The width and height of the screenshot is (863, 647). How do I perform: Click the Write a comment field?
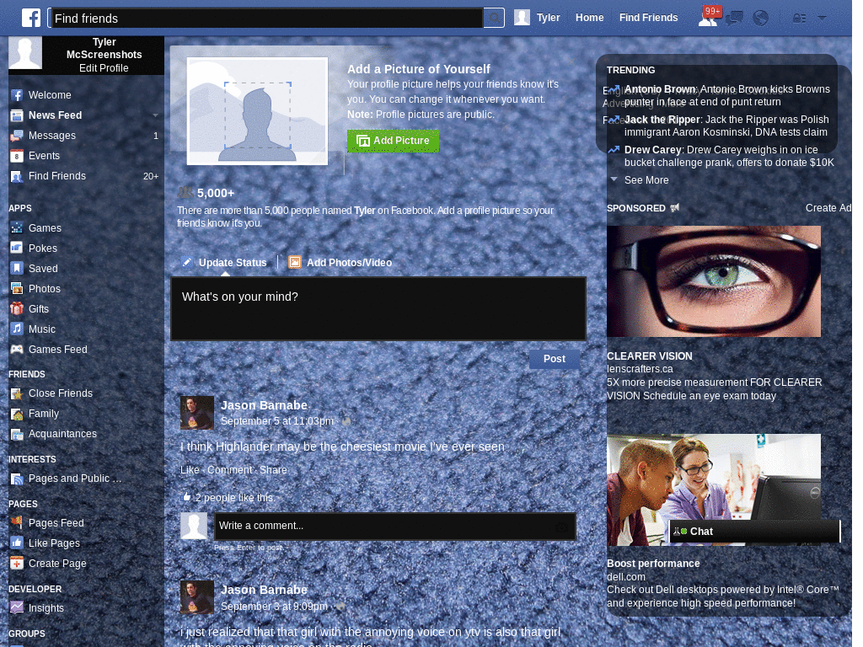tap(394, 526)
